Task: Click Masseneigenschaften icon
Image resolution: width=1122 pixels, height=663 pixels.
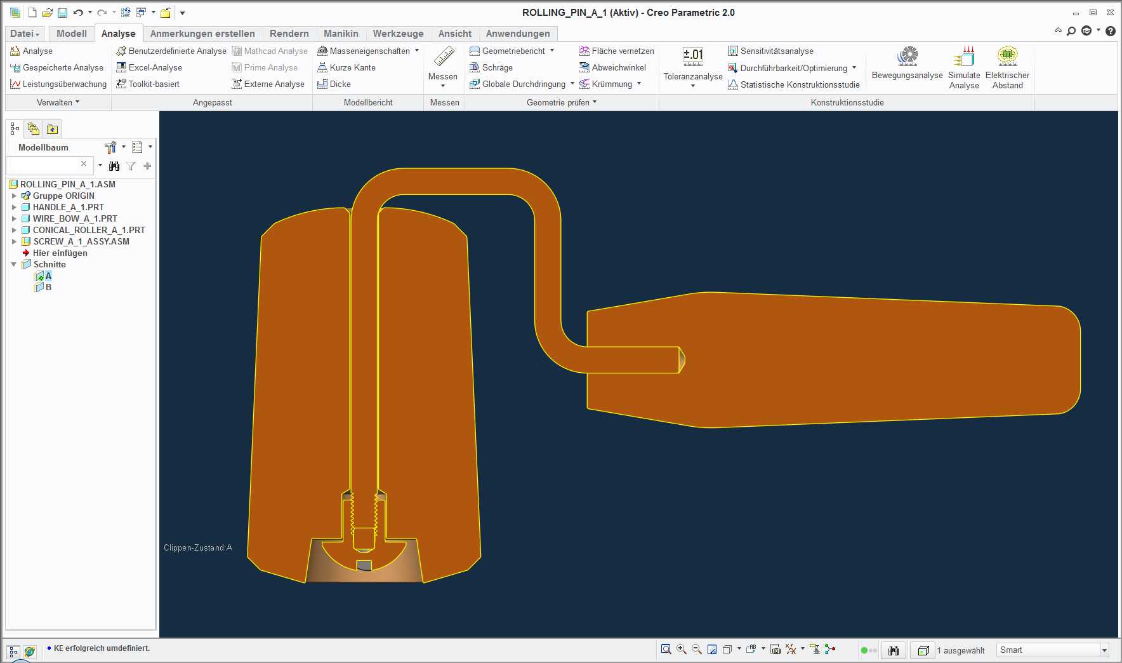Action: coord(322,51)
